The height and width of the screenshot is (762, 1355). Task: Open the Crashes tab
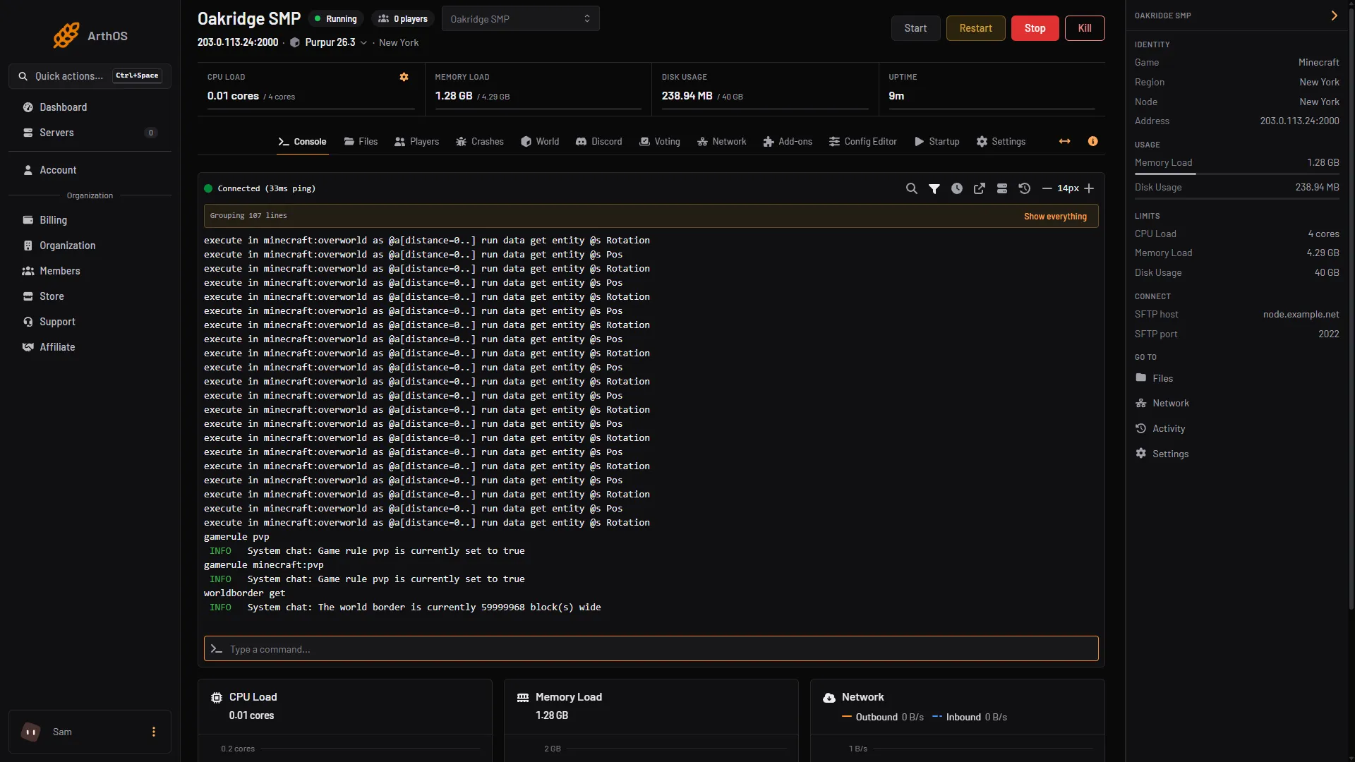click(480, 141)
